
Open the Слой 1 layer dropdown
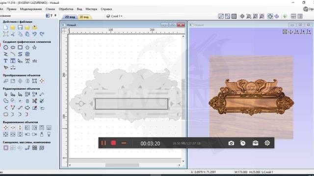click(x=114, y=16)
